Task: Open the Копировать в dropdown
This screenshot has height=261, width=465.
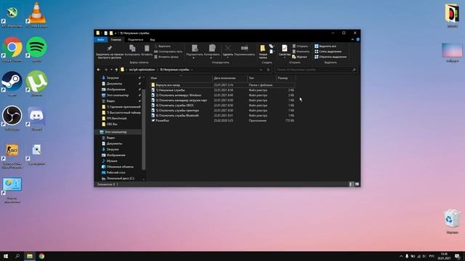Action: (x=211, y=51)
